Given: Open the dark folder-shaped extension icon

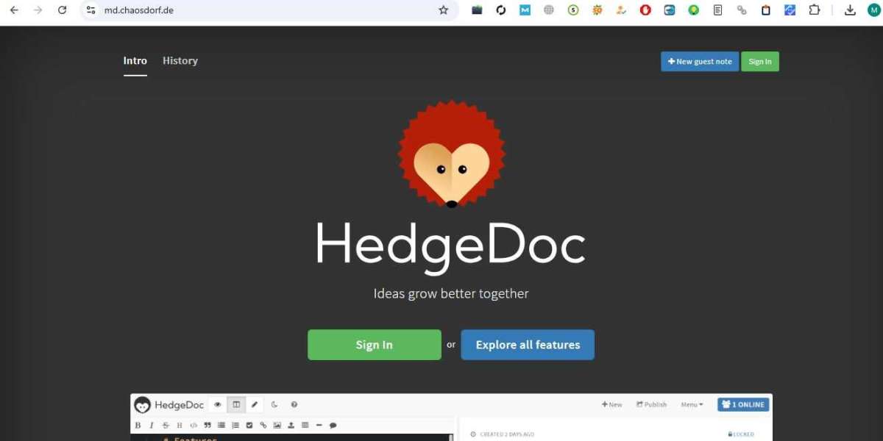Looking at the screenshot, I should click(x=477, y=10).
